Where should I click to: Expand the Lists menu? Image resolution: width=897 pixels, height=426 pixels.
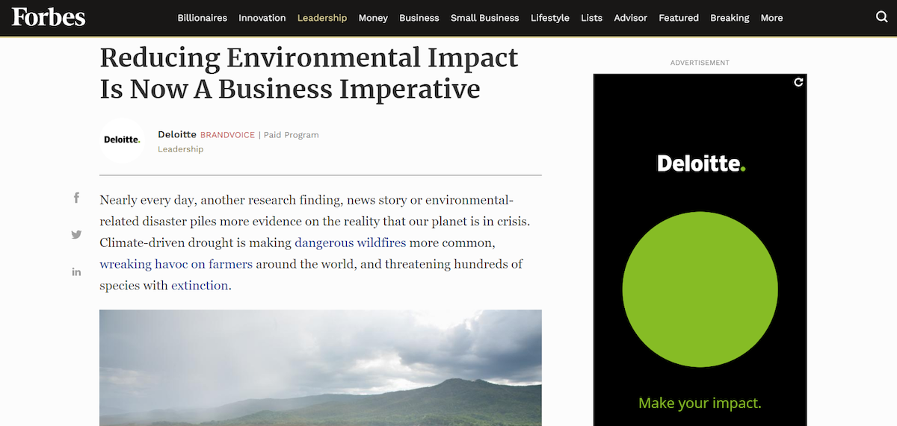click(591, 18)
